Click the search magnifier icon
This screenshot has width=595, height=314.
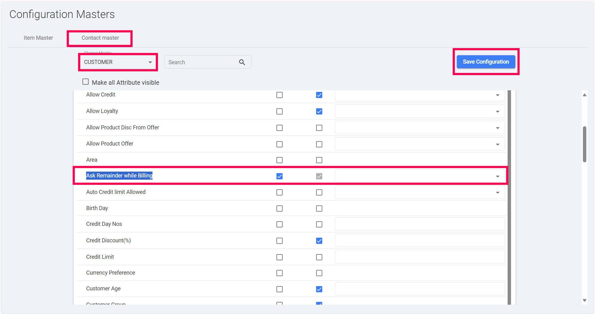click(242, 62)
